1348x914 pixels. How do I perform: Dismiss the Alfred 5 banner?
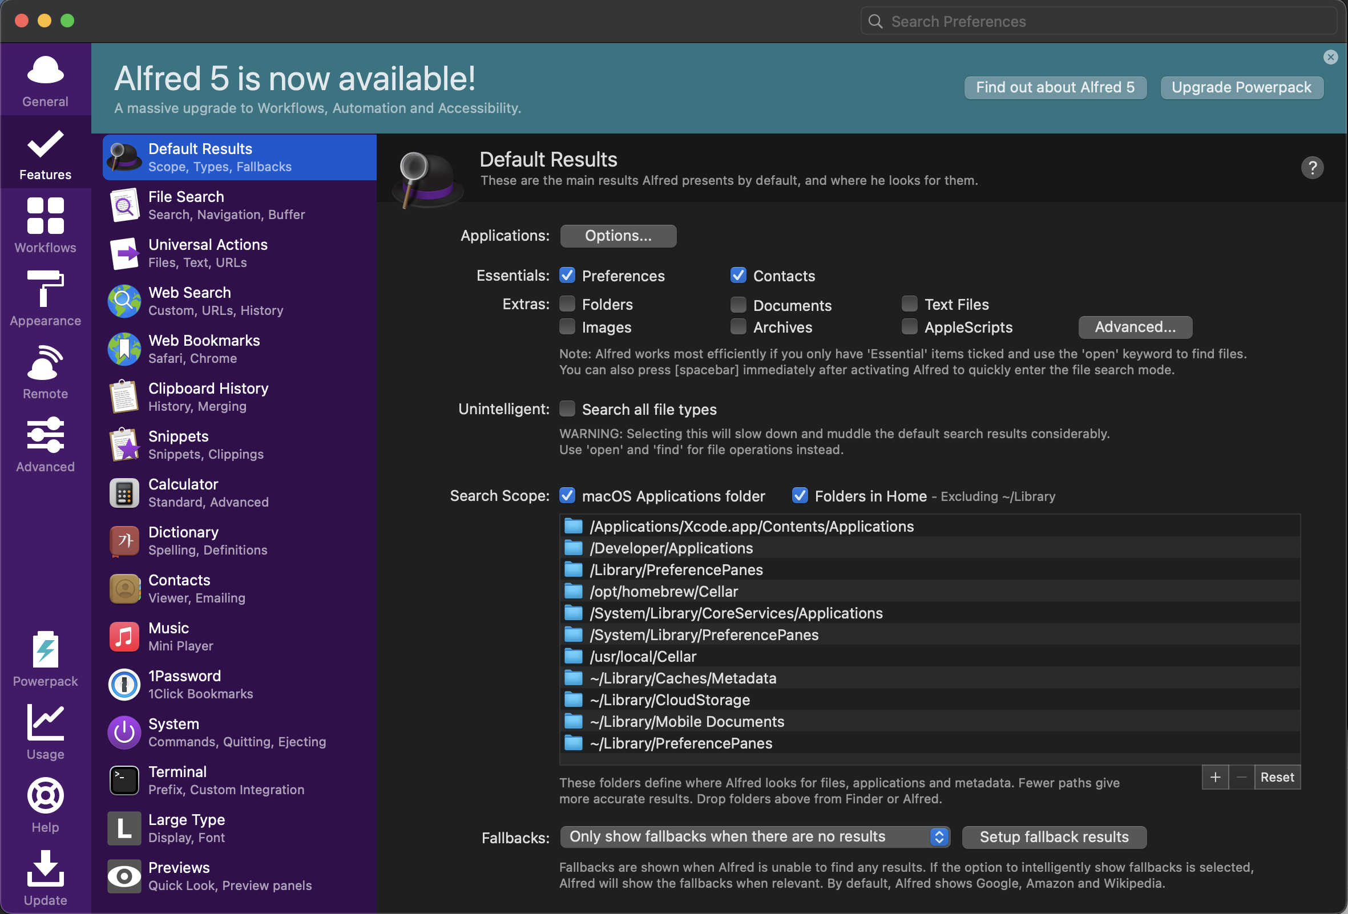coord(1330,57)
